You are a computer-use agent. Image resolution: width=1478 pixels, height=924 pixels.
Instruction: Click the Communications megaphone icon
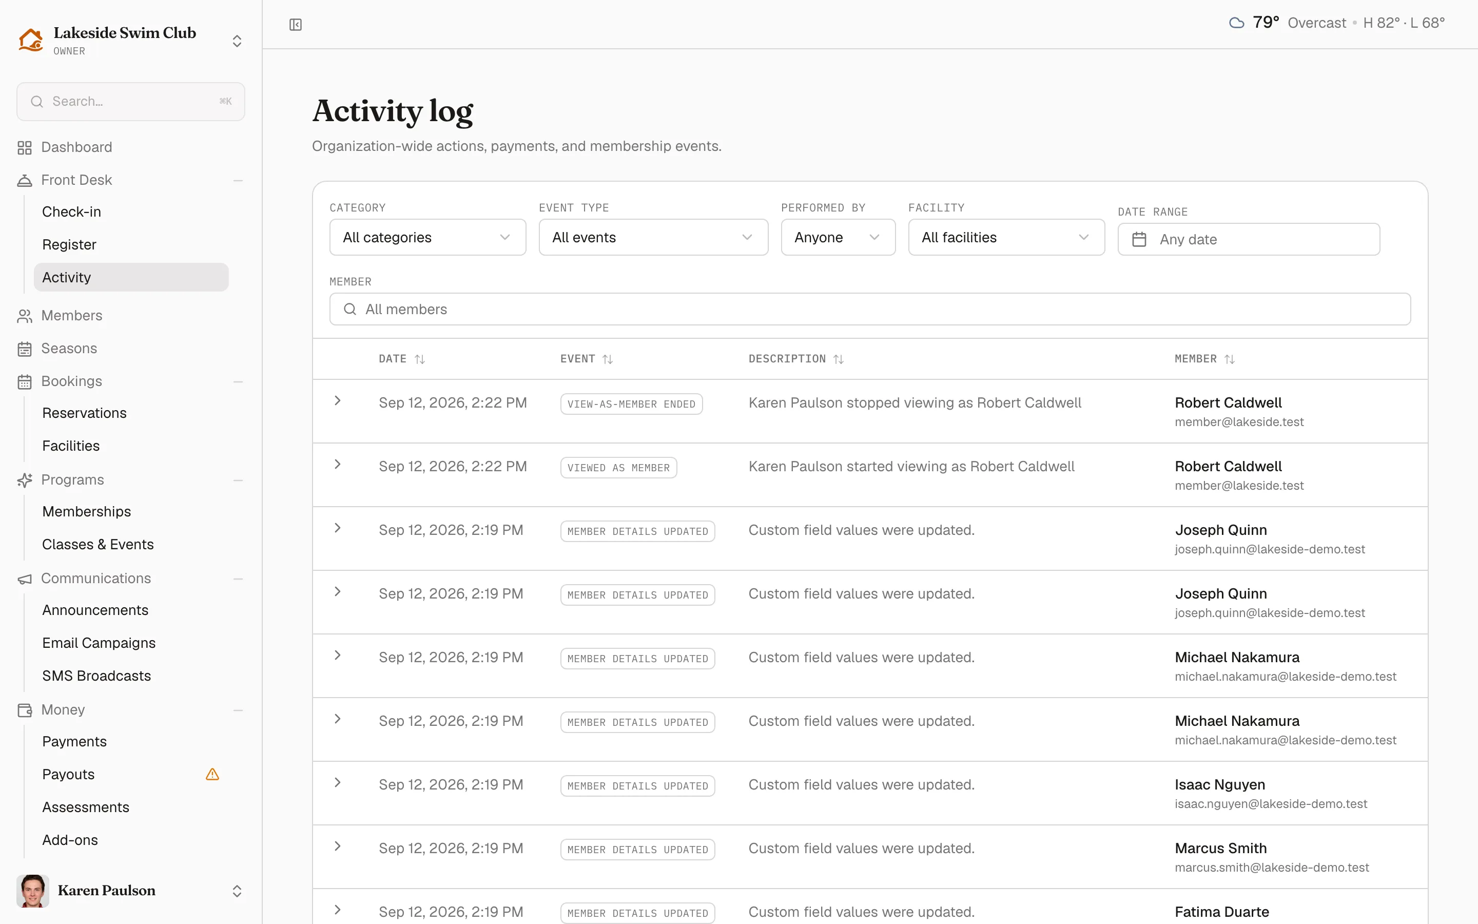[25, 579]
